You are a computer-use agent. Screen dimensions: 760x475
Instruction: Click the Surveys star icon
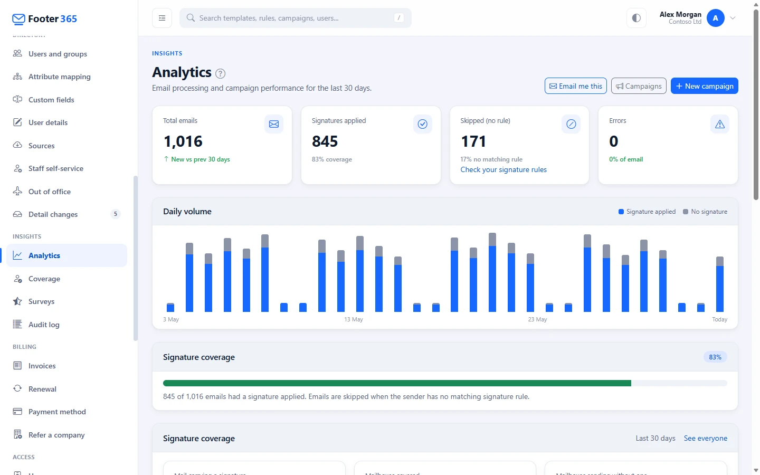17,301
